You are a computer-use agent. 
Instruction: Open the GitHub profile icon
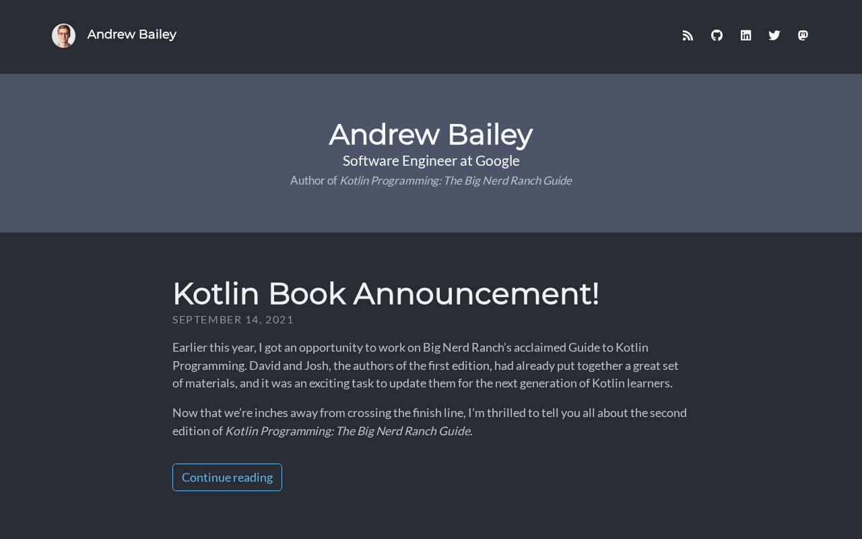point(717,36)
